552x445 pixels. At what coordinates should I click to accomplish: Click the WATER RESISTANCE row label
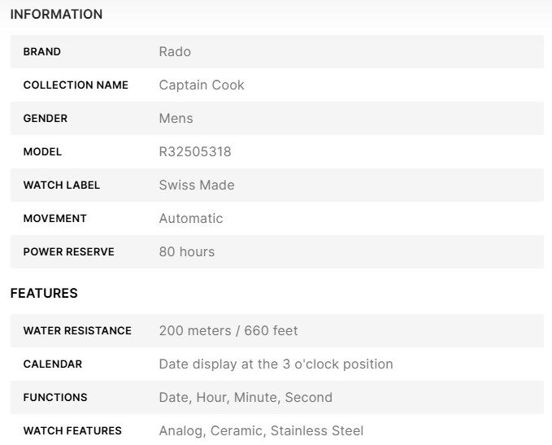tap(77, 331)
